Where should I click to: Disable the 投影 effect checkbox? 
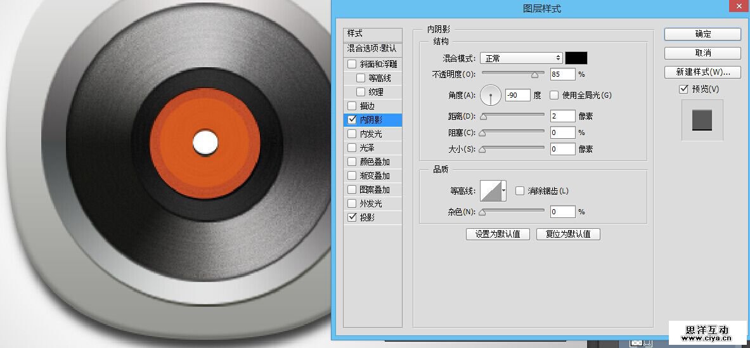click(x=352, y=217)
